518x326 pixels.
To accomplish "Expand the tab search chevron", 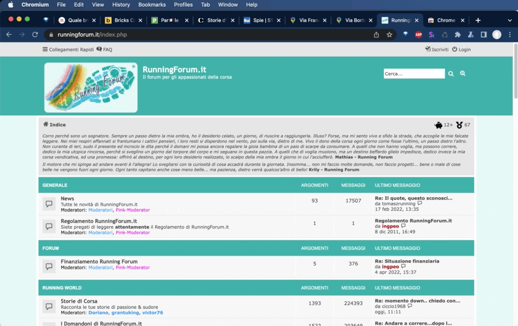I will coord(510,20).
